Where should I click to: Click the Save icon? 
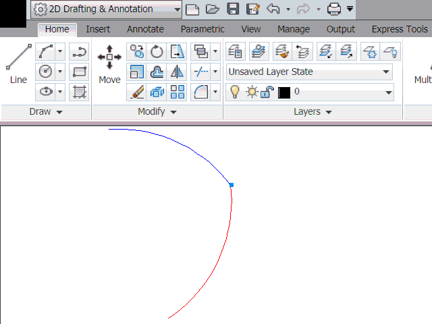point(233,9)
